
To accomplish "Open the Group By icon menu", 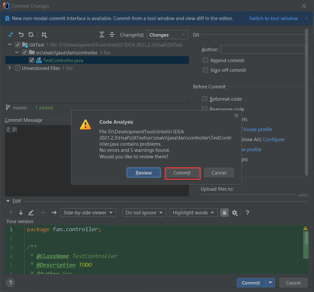I will 44,35.
